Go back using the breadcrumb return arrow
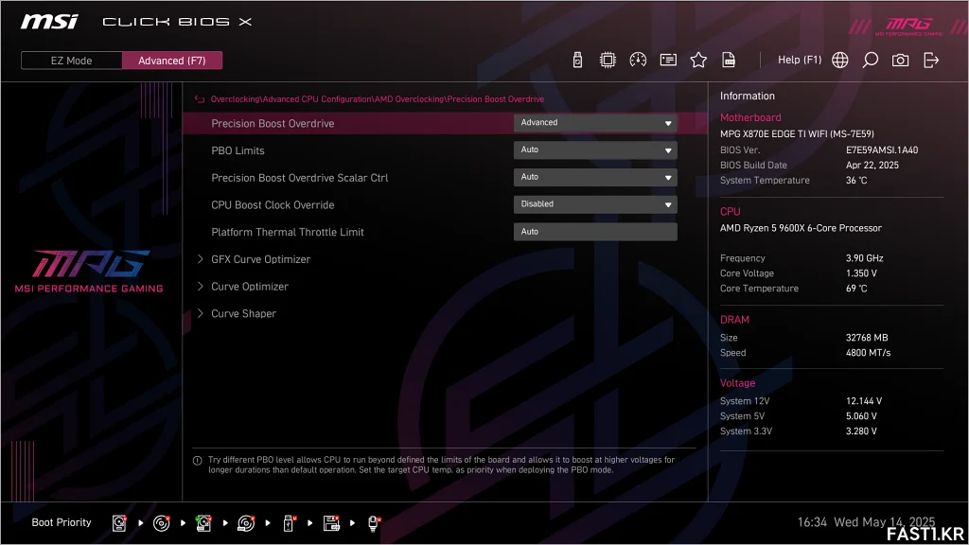Viewport: 969px width, 545px height. pos(199,98)
